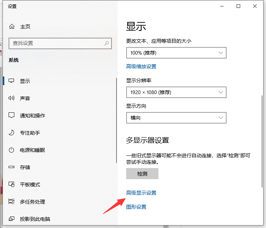Expand the 1920 × 1080 resolution dropdown
266x228 pixels.
(x=176, y=92)
